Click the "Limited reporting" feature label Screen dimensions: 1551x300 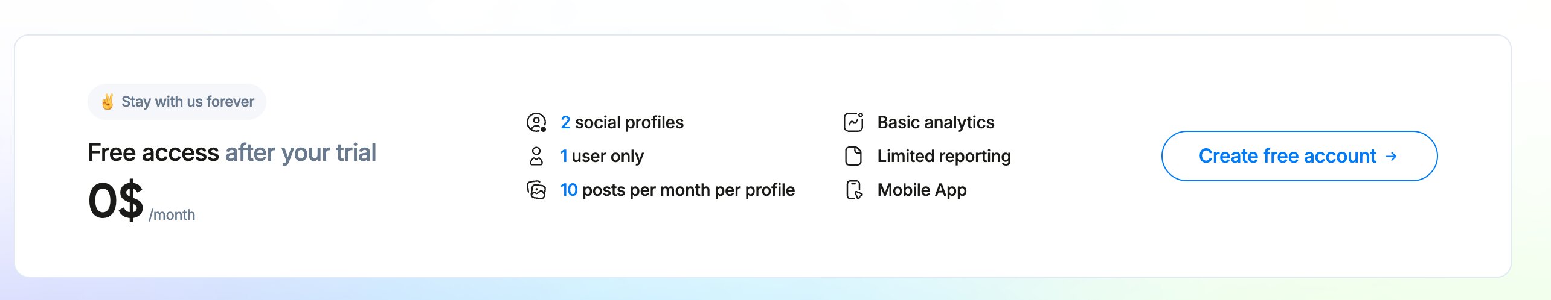[x=944, y=156]
